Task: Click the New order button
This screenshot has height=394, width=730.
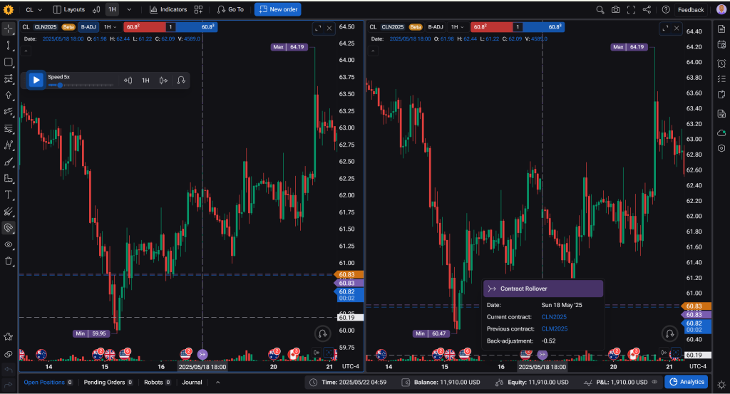Action: pyautogui.click(x=278, y=9)
